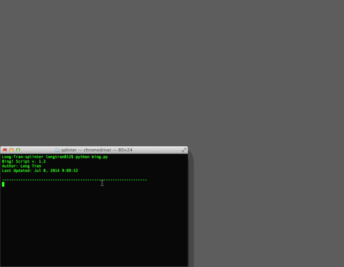The image size is (344, 267).
Task: Close the splinter terminal window
Action: [x=5, y=150]
